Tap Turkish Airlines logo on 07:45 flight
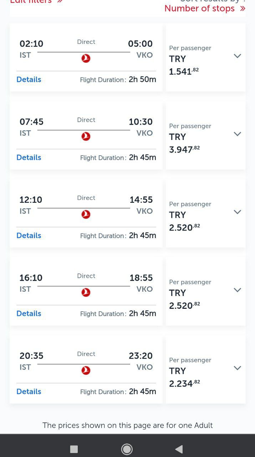 (86, 136)
